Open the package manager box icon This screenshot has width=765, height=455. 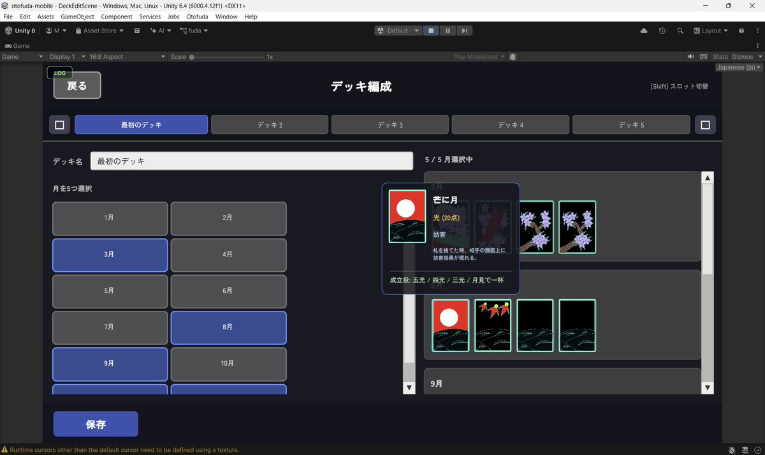point(137,31)
